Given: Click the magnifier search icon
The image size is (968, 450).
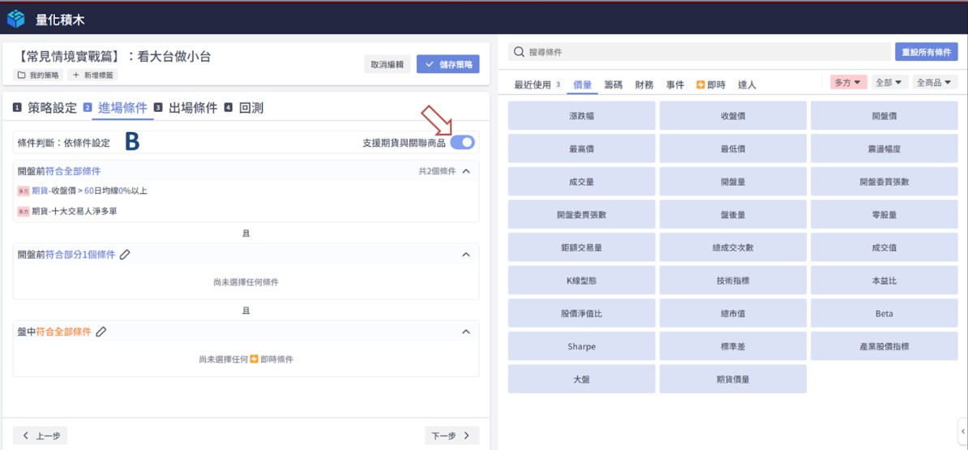Looking at the screenshot, I should [x=519, y=52].
